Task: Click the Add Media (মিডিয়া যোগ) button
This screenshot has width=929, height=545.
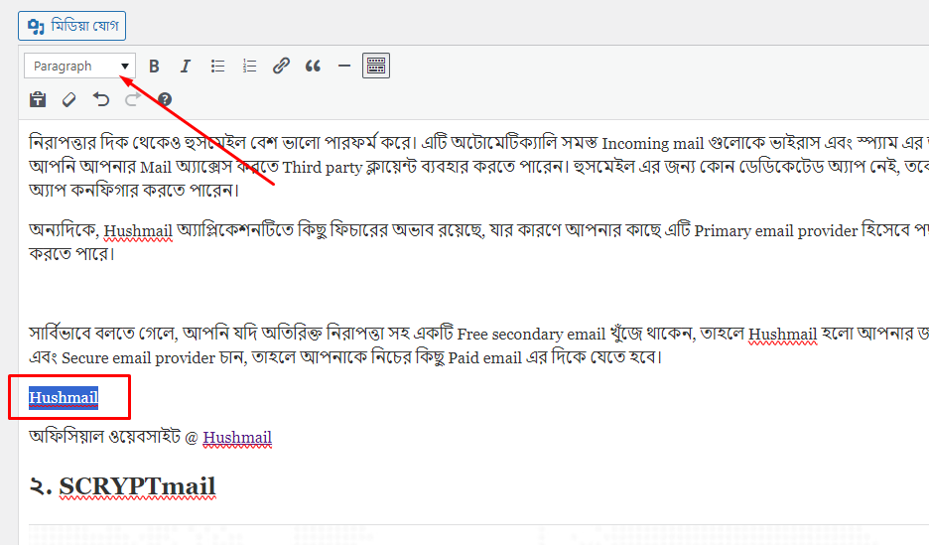Action: point(71,26)
